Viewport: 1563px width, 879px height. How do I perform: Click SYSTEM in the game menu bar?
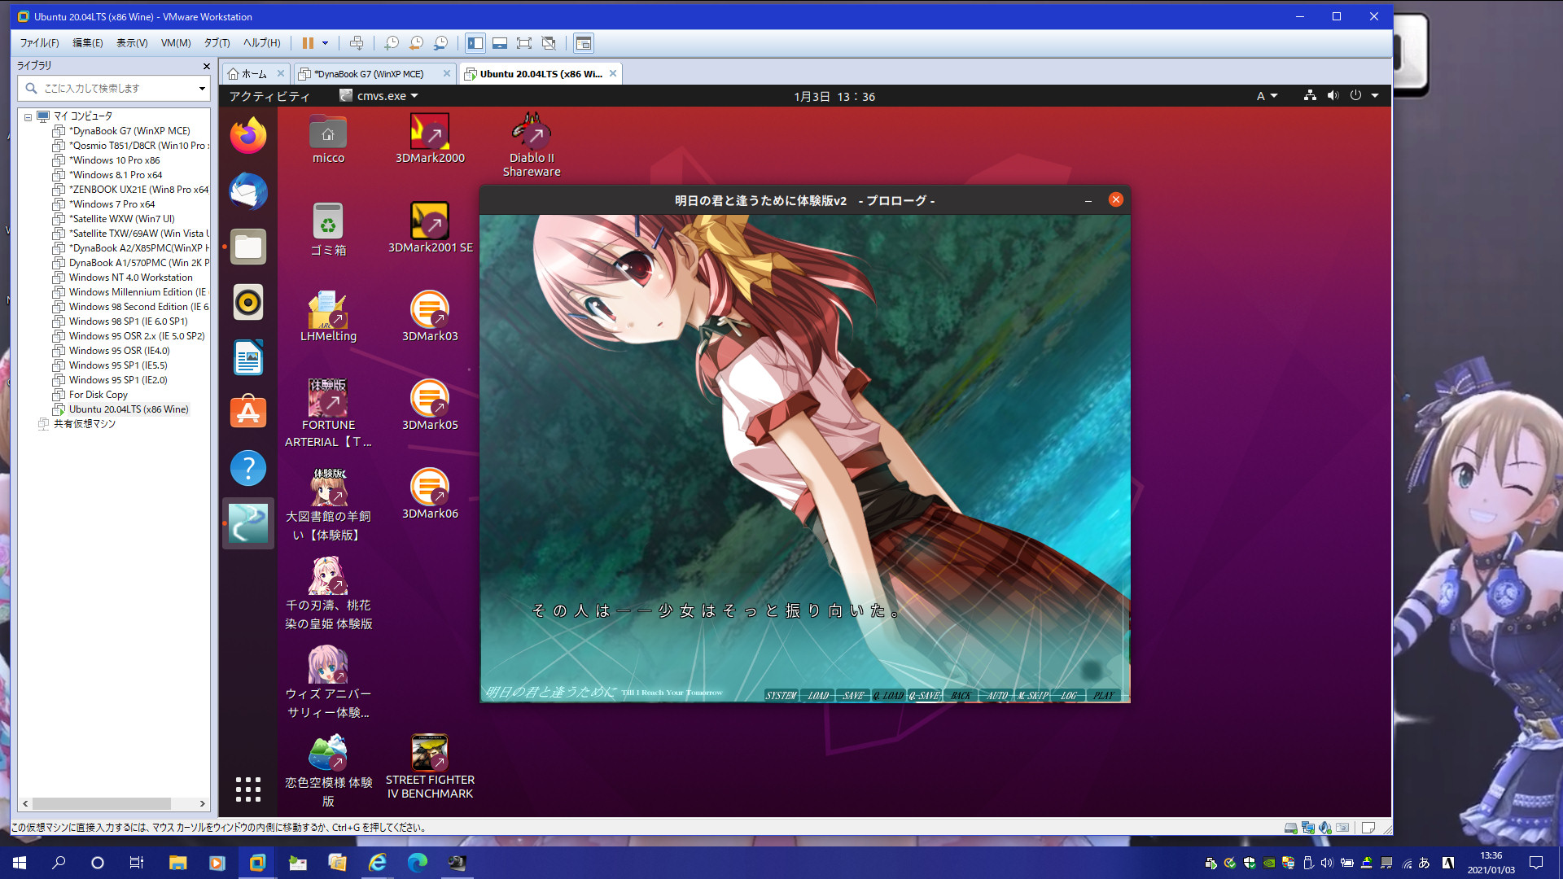click(x=781, y=695)
